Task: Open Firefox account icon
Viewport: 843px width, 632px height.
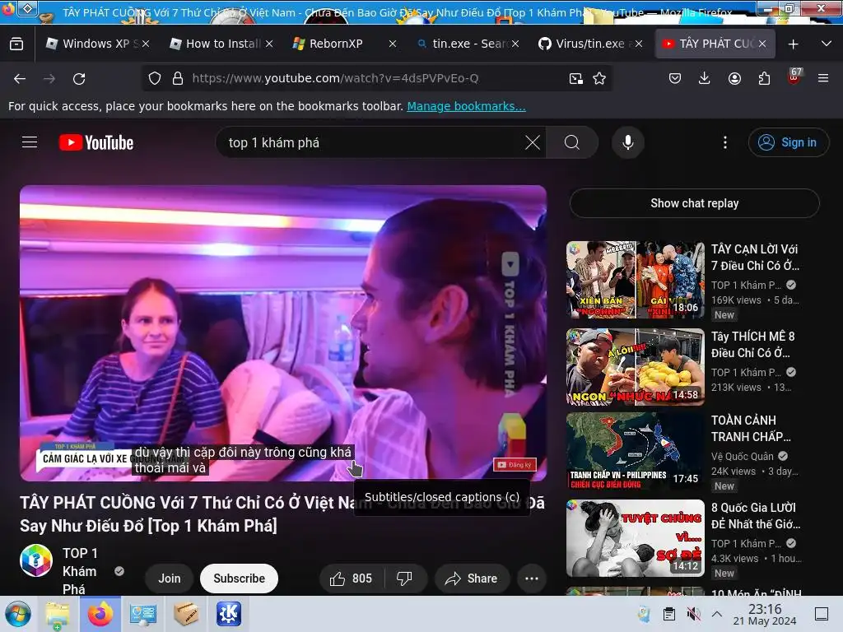Action: pos(734,78)
